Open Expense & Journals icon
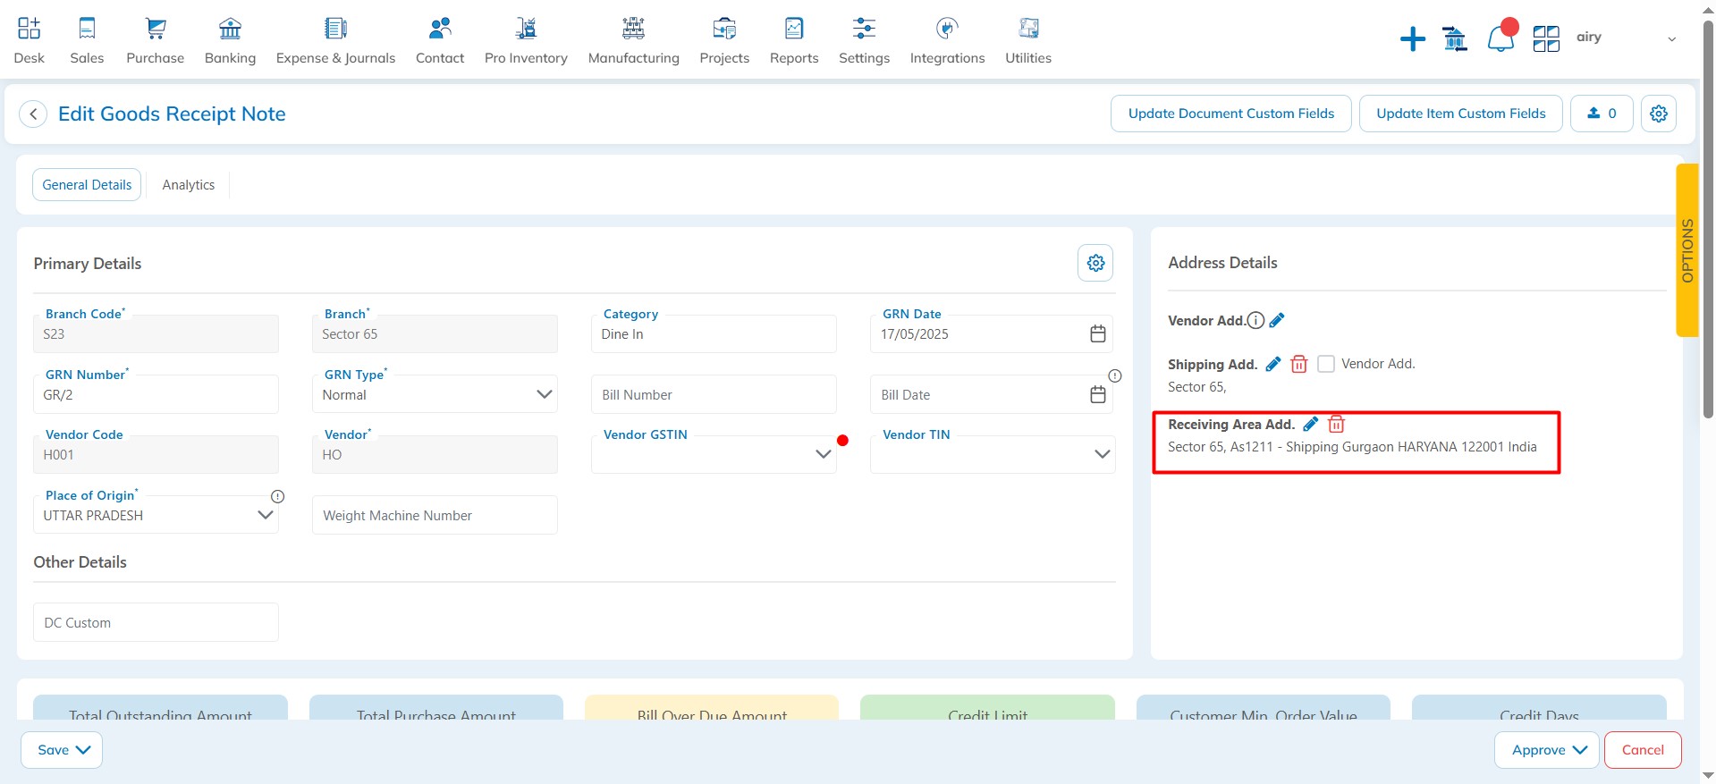 click(335, 29)
